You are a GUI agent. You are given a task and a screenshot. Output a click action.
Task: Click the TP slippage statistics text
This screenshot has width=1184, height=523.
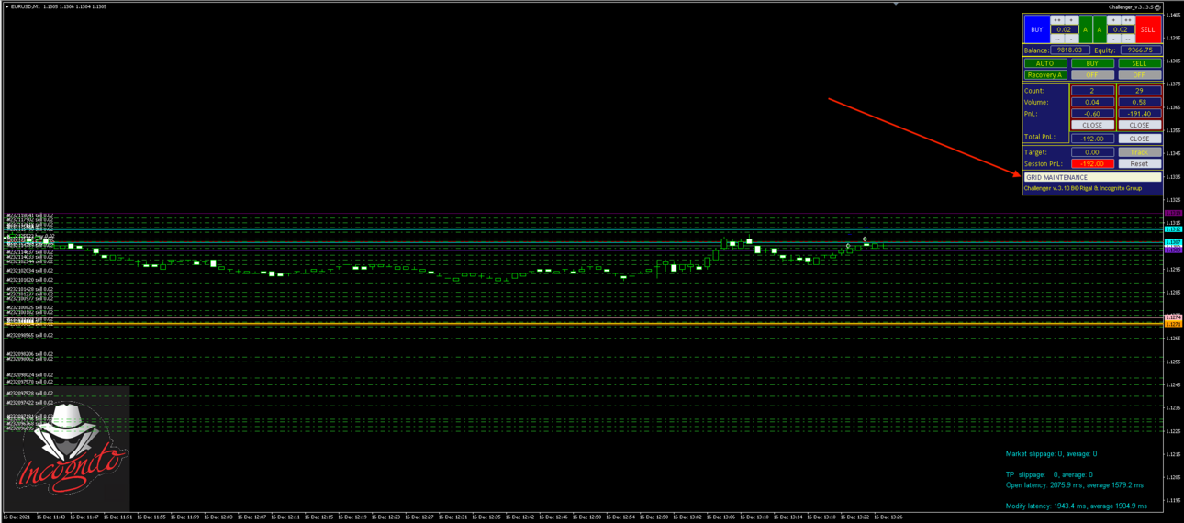click(1051, 474)
